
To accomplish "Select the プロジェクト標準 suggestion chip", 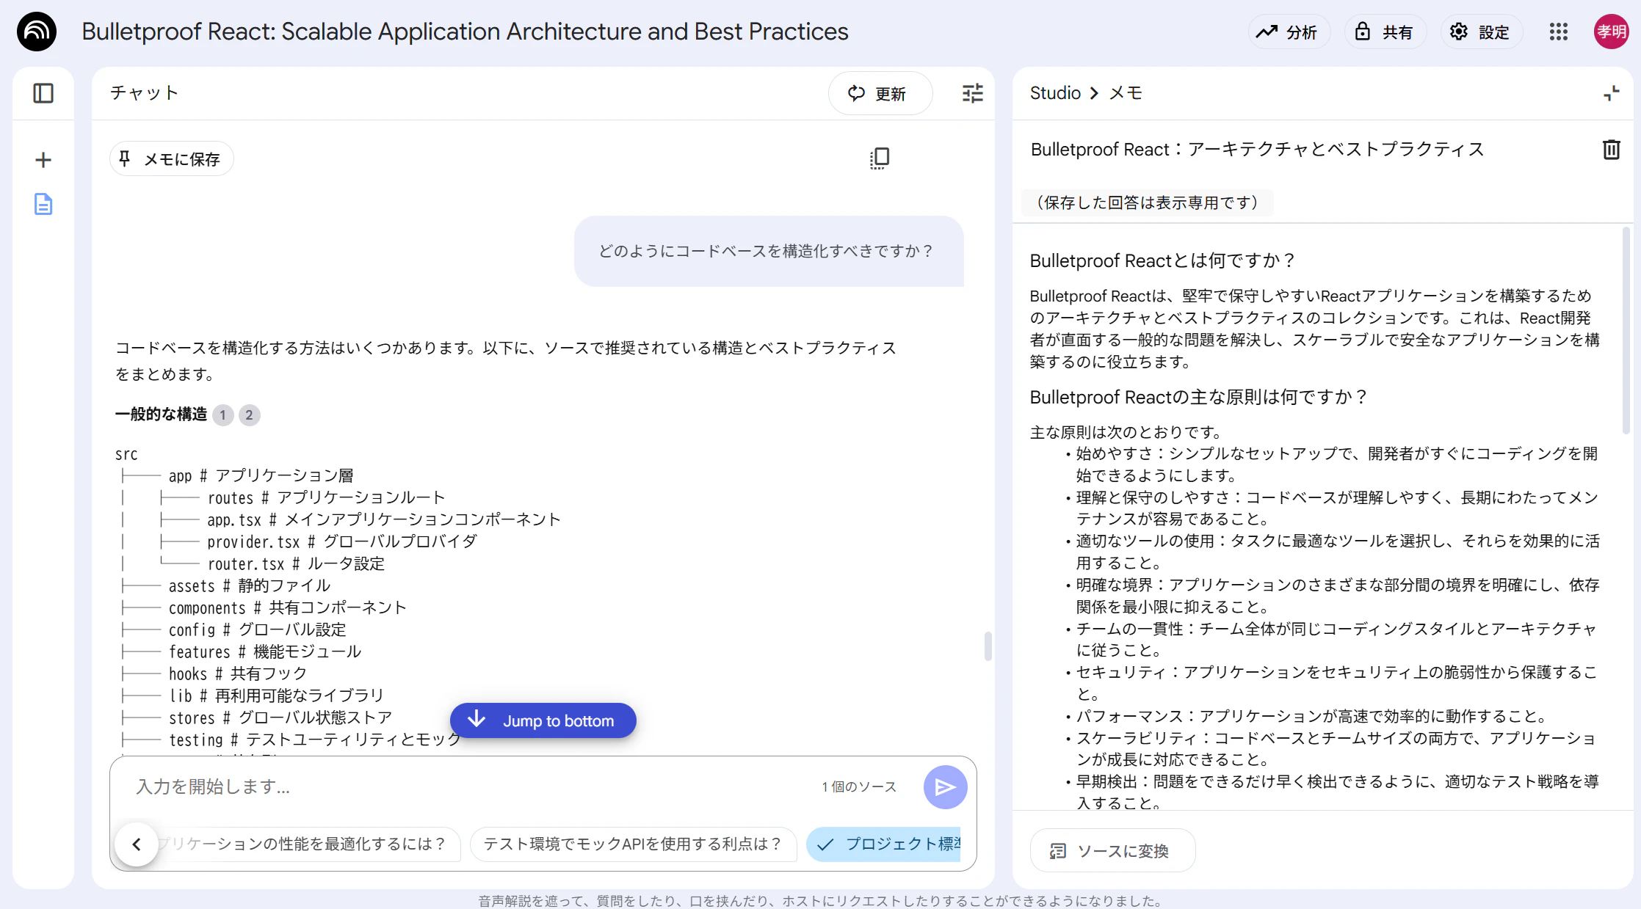I will 884,844.
